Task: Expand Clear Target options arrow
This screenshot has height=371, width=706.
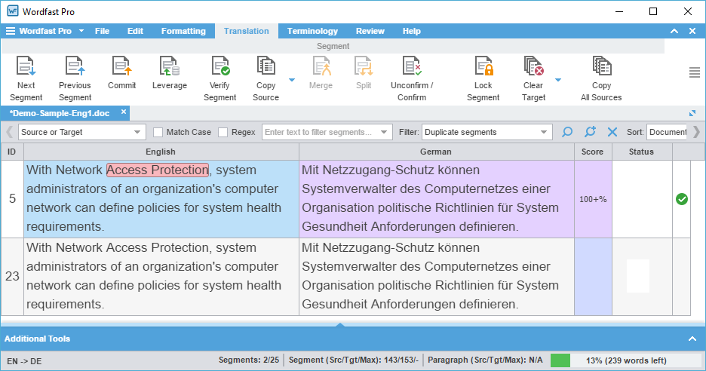Action: [558, 80]
